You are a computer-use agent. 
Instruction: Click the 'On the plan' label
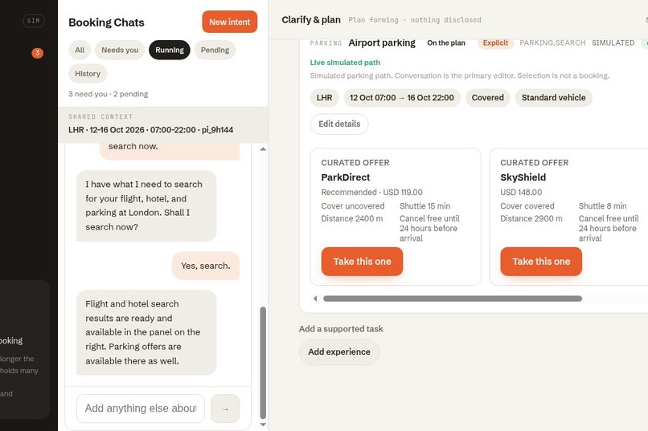coord(446,43)
